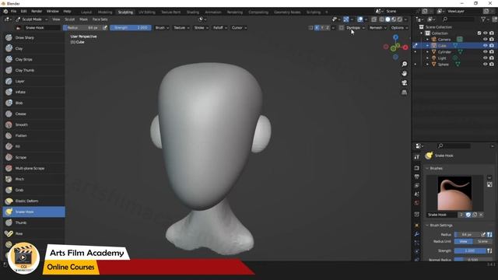Open the Mask menu

tap(83, 19)
